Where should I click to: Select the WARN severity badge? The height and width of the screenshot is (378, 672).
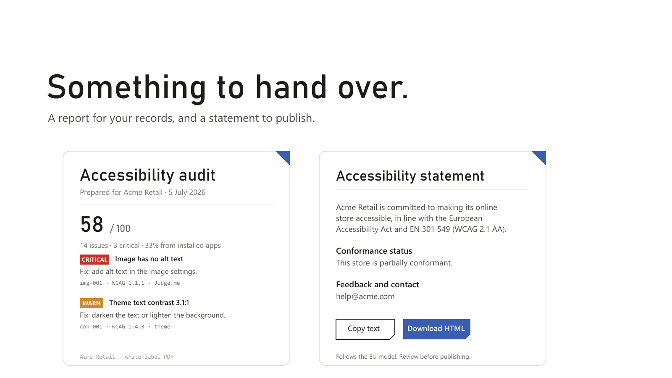tap(92, 303)
